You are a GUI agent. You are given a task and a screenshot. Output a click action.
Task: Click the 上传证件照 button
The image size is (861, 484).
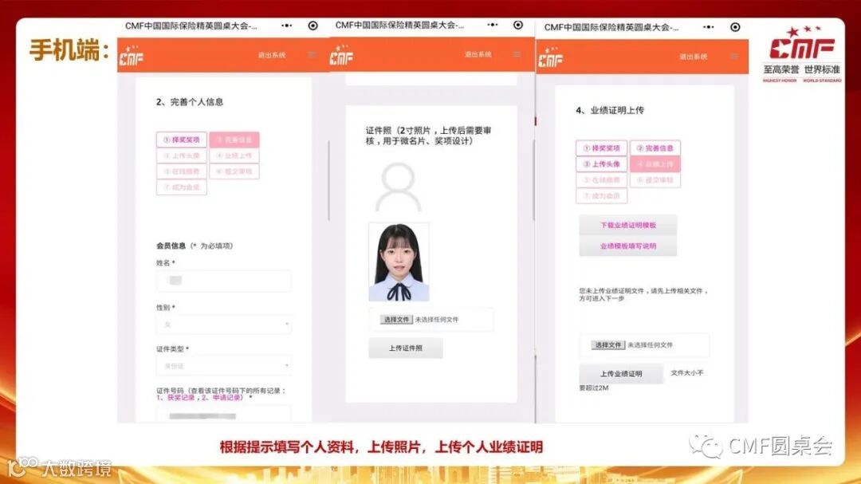tap(406, 348)
